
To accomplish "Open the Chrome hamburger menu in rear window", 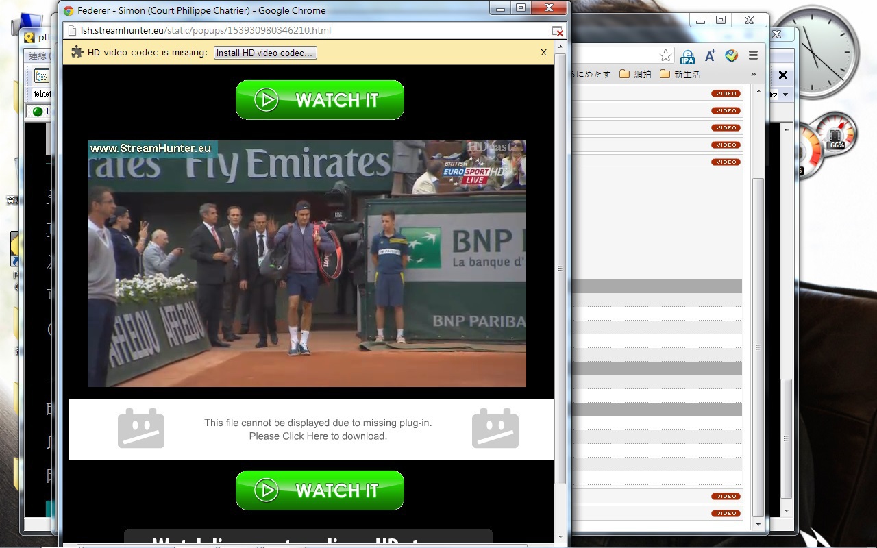I will click(753, 55).
